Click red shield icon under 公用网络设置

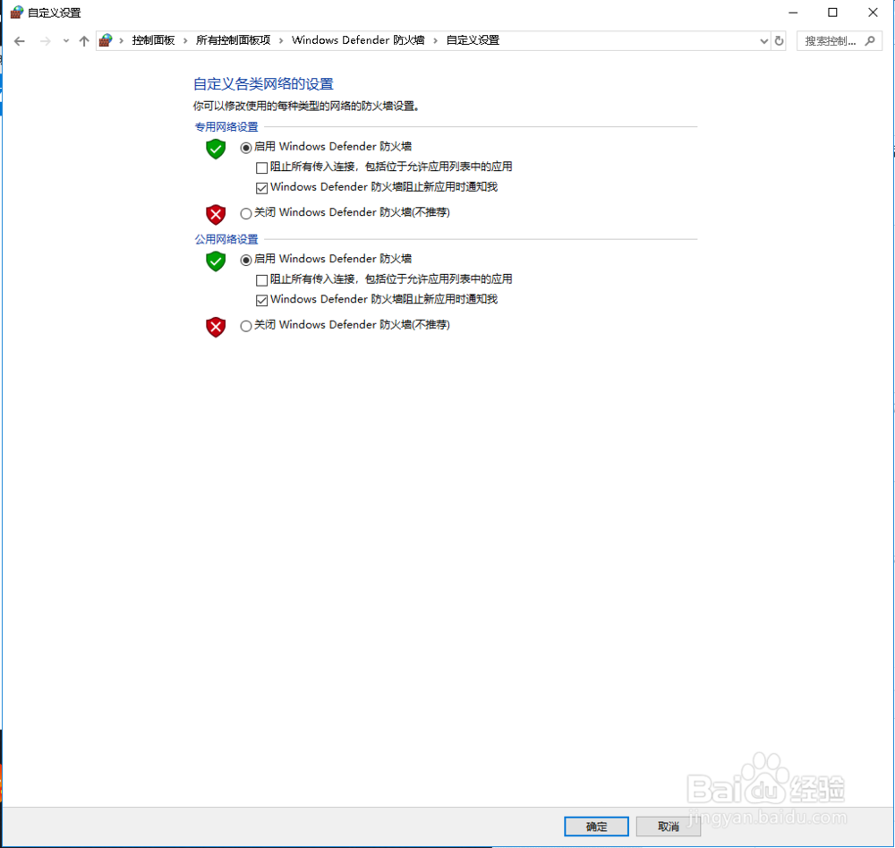[x=216, y=327]
